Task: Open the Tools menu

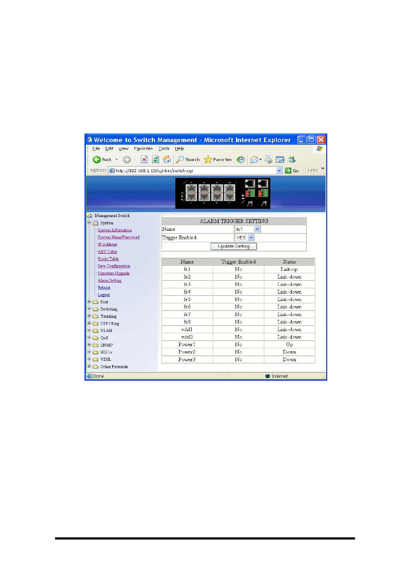Action: 164,149
